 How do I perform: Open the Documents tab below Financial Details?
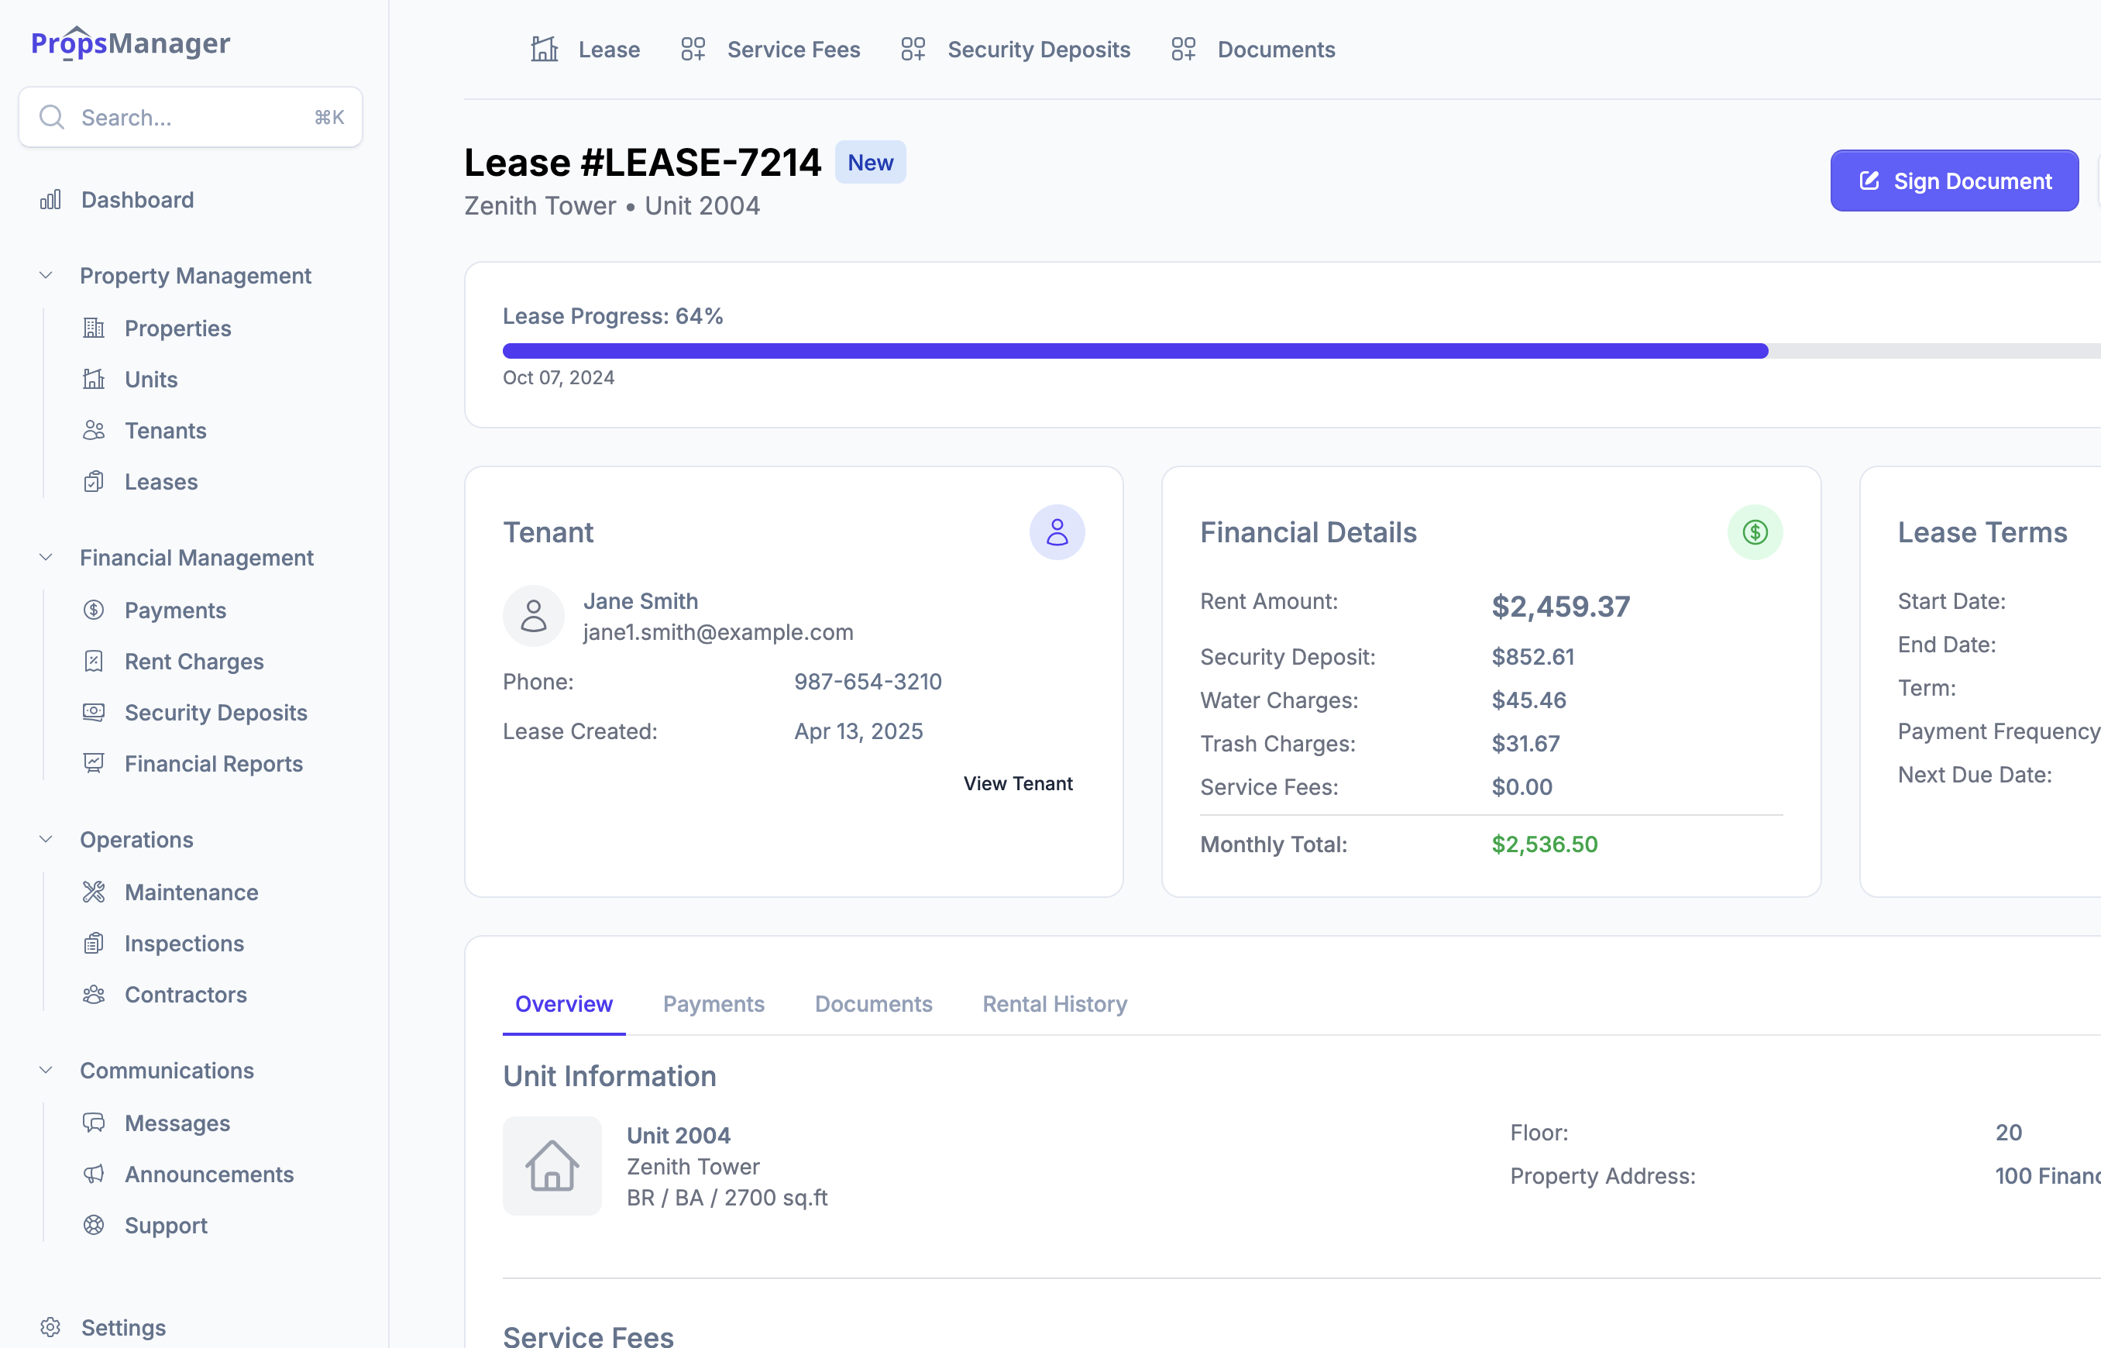click(x=872, y=1003)
